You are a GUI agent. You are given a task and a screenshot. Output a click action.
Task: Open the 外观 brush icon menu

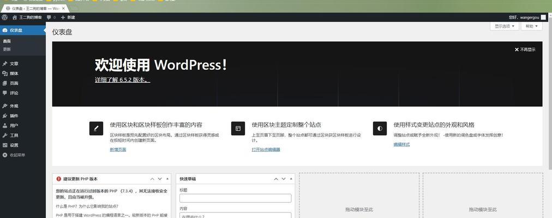tap(4, 106)
